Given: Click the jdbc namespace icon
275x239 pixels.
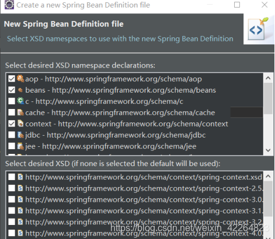Looking at the screenshot, I should click(20, 135).
